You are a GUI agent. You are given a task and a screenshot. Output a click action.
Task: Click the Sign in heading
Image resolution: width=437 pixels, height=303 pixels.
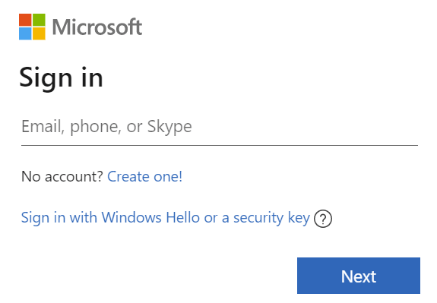[62, 78]
